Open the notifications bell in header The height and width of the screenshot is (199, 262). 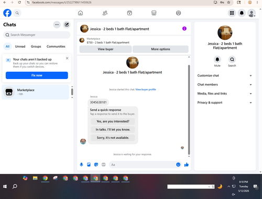tap(242, 13)
